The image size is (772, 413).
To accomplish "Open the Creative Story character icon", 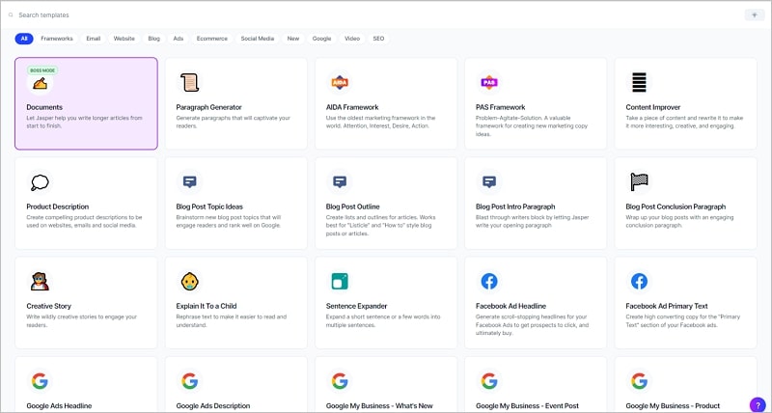I will (x=40, y=281).
